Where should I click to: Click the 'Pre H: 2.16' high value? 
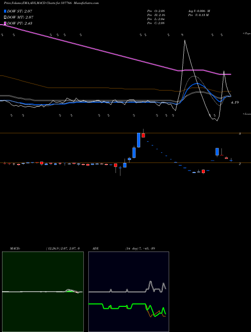pyautogui.click(x=156, y=15)
